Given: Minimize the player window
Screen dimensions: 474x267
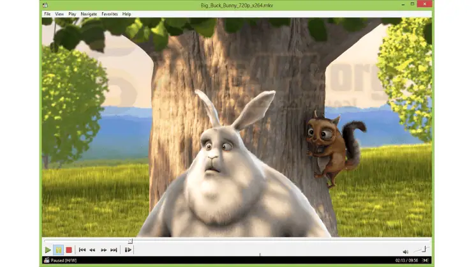Looking at the screenshot, I should point(403,4).
